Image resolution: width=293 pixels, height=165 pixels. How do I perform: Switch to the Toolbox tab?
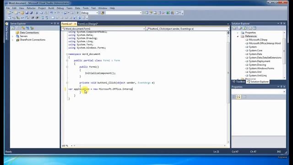(239, 82)
